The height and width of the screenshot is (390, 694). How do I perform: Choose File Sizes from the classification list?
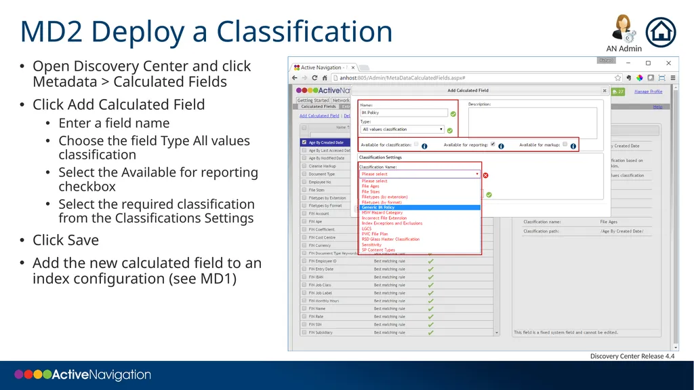pos(371,191)
